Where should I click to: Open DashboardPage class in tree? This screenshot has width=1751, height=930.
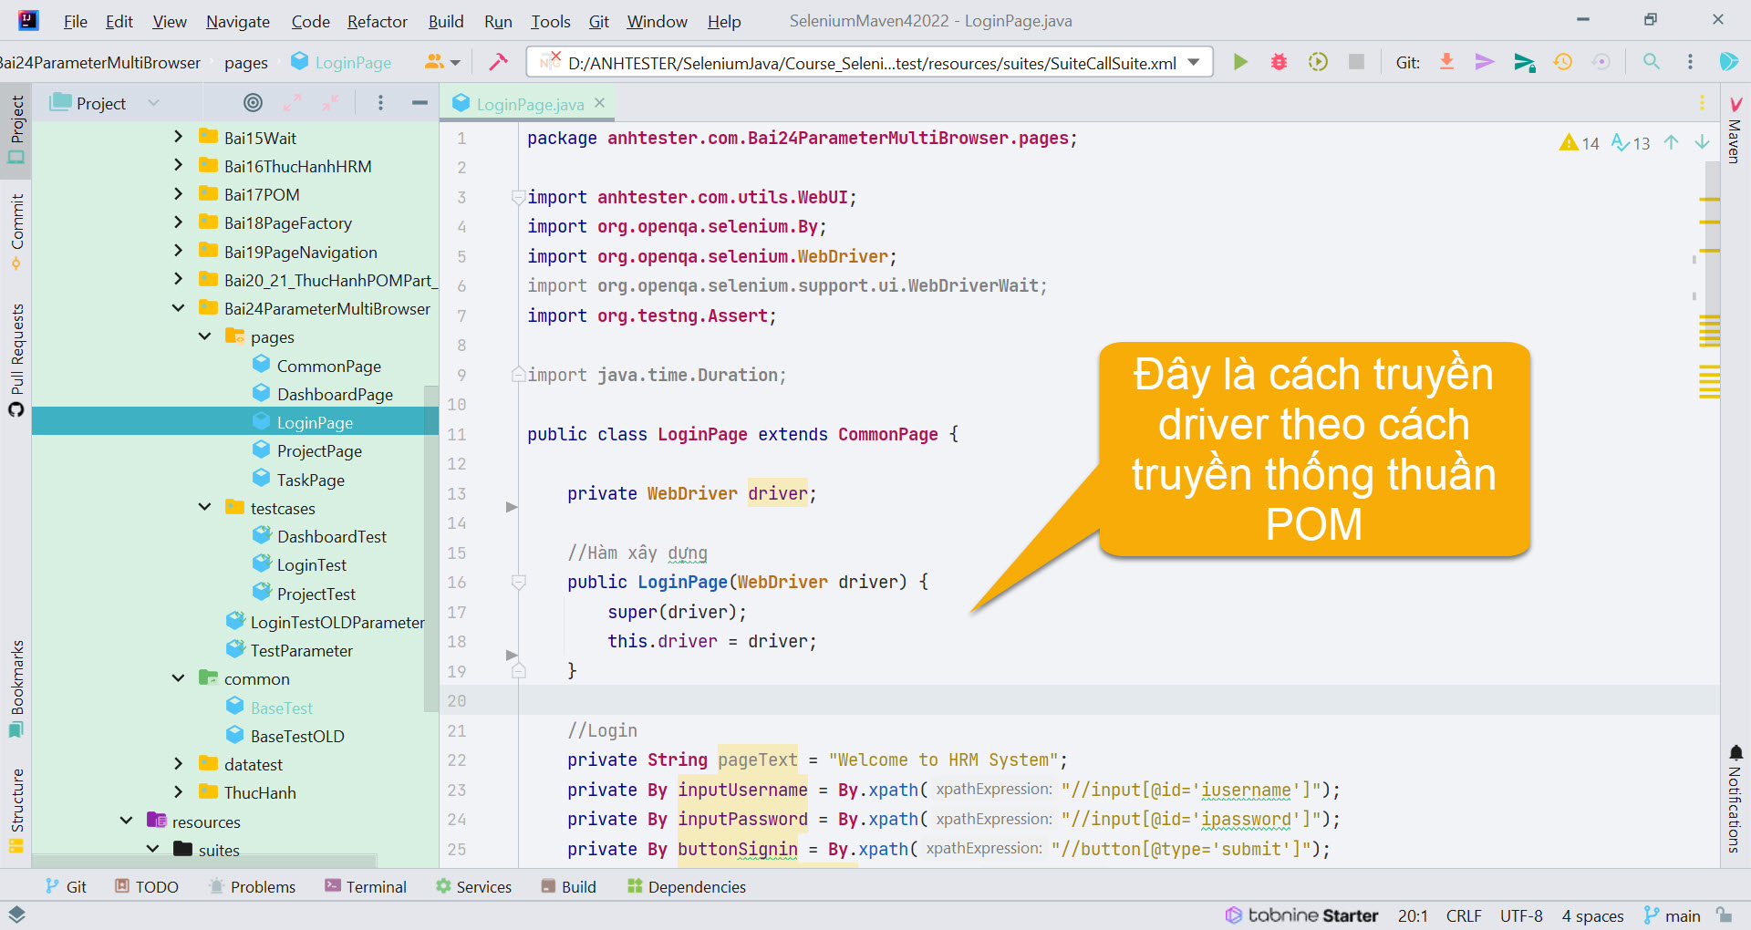point(335,394)
